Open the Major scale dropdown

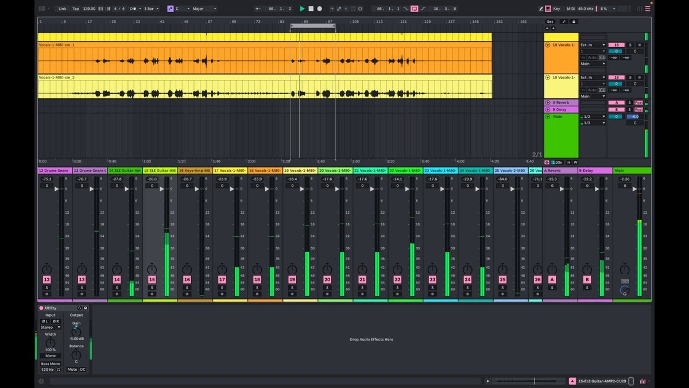pyautogui.click(x=204, y=9)
